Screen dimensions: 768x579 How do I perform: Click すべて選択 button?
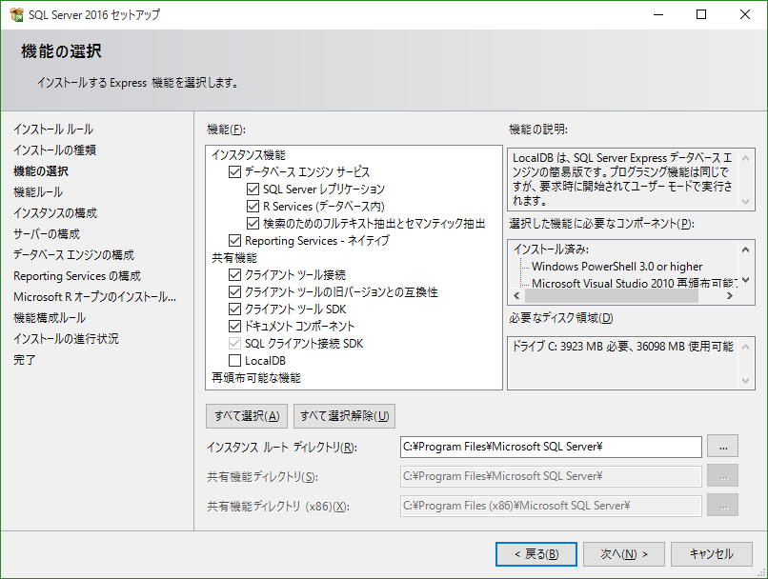[x=247, y=416]
